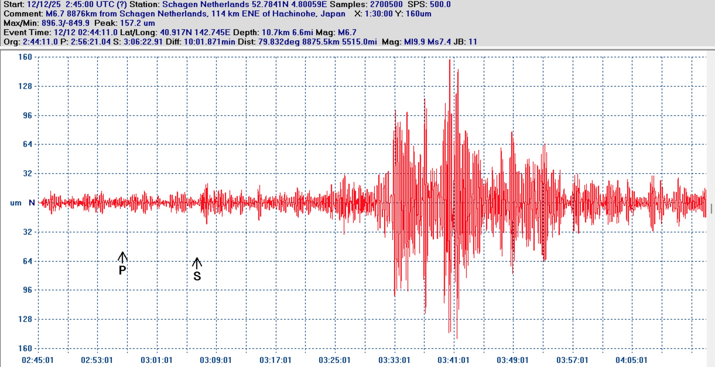This screenshot has width=715, height=367.
Task: Click the Peak 157.2 um value
Action: coord(137,23)
